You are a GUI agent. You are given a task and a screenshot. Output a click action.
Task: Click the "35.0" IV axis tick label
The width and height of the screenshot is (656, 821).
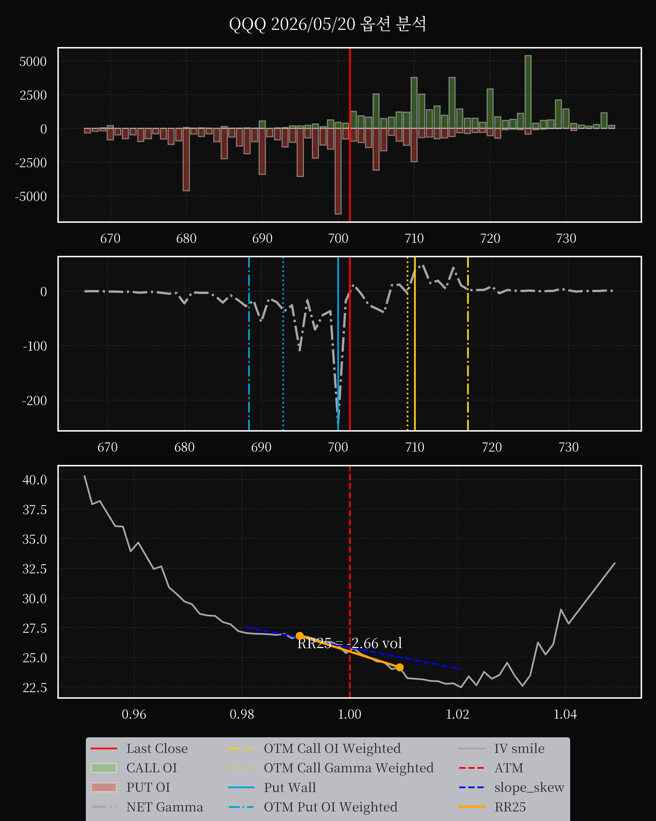click(35, 539)
